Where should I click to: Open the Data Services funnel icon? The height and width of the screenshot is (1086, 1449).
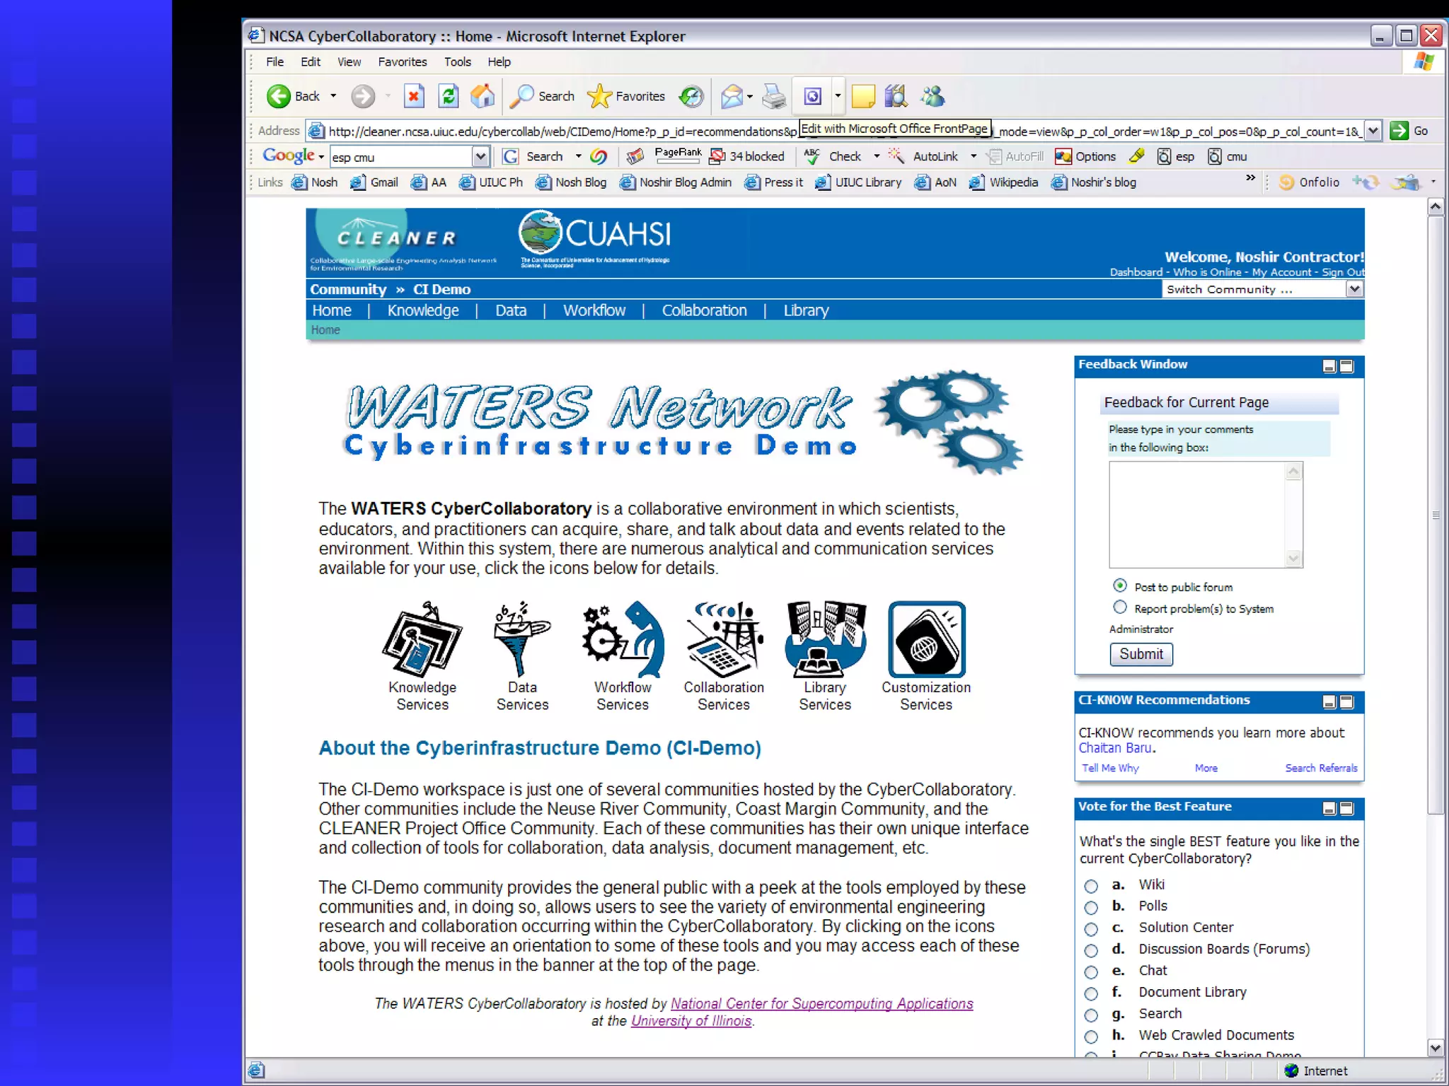(x=521, y=640)
